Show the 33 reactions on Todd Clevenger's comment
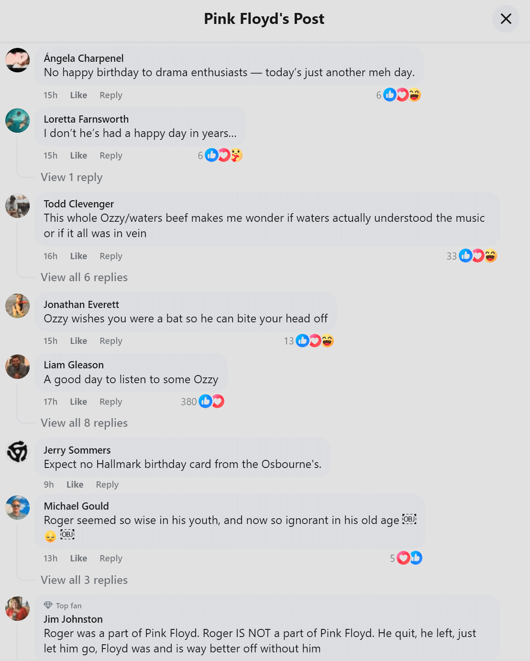 point(472,256)
